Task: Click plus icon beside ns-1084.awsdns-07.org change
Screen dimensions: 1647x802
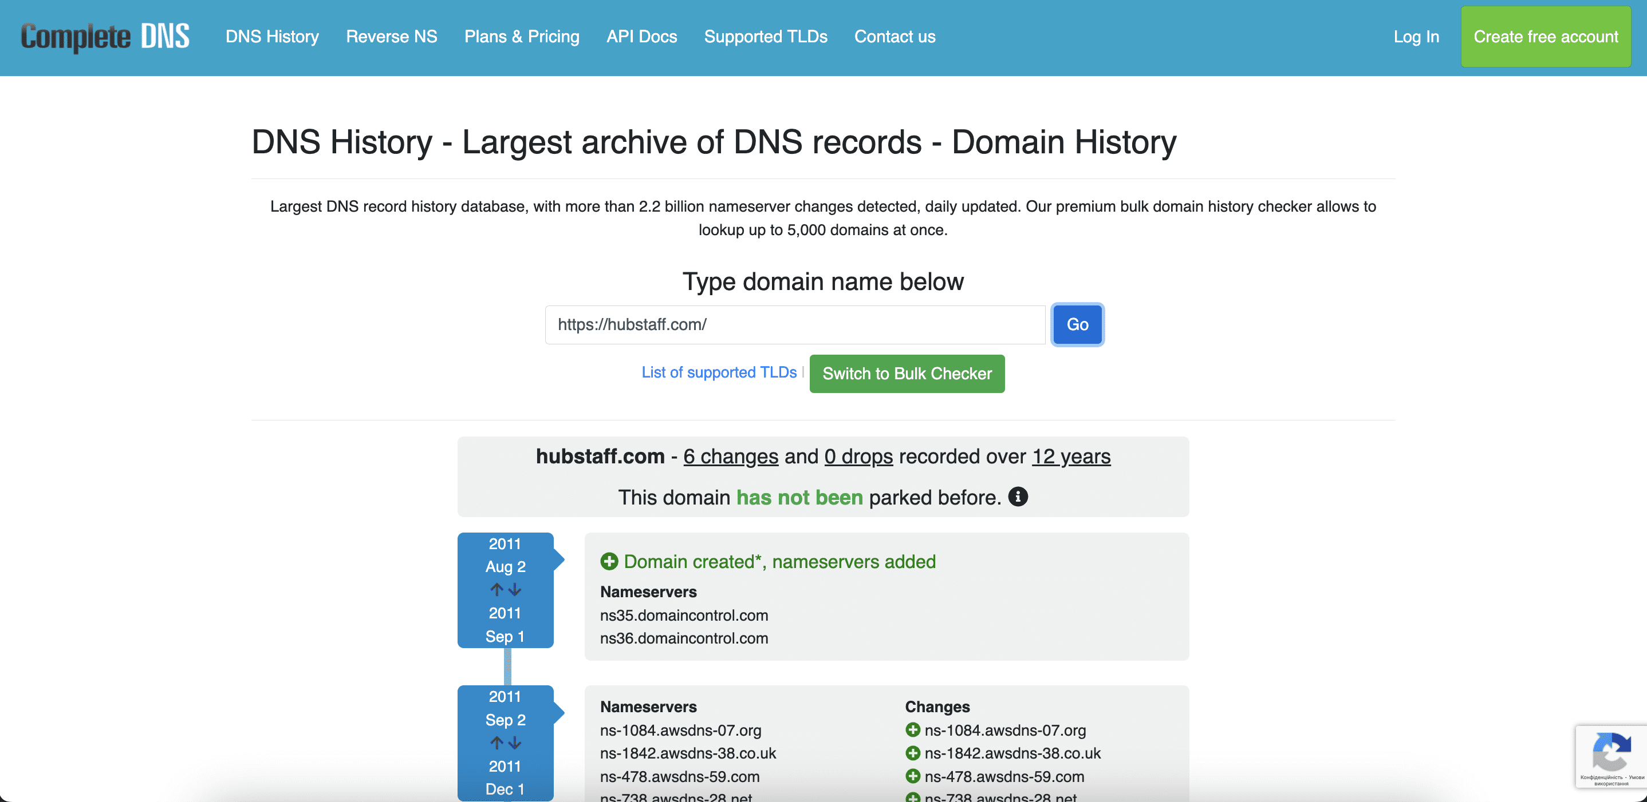Action: point(912,730)
